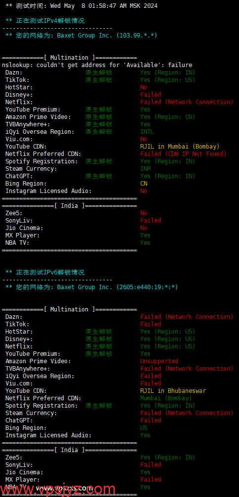Image resolution: width=239 pixels, height=497 pixels.
Task: Click the IPv6 network address 2605:e440:19 line
Action: (x=92, y=287)
